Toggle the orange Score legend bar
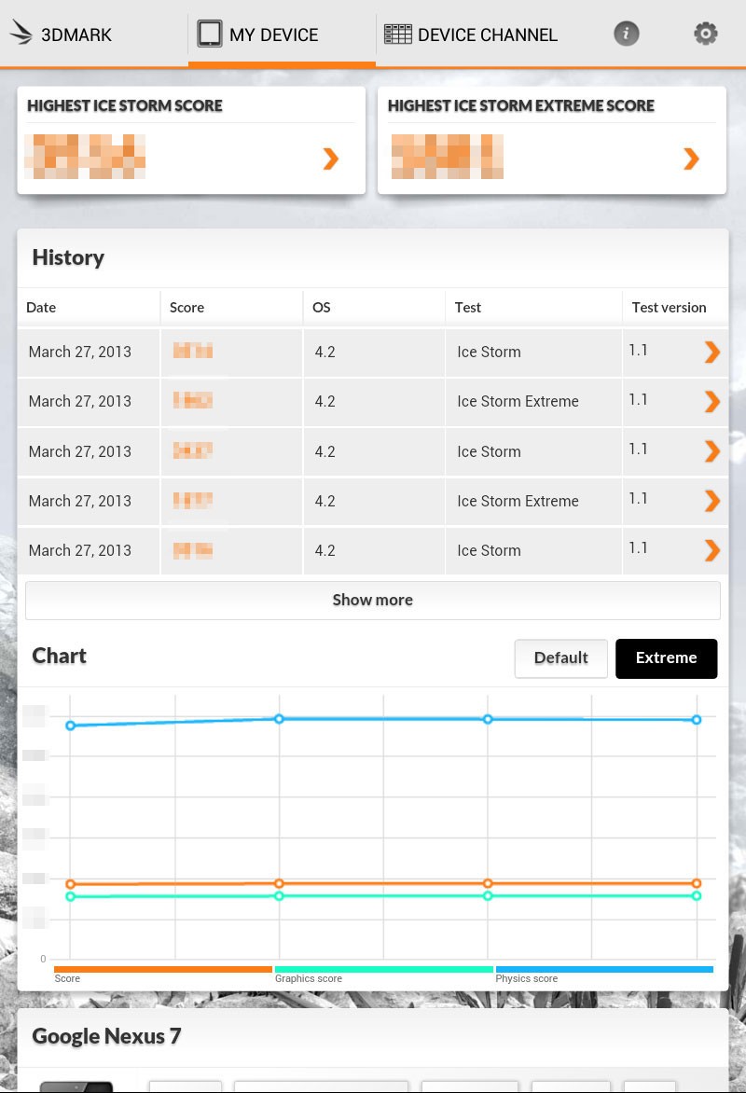746x1093 pixels. (163, 969)
